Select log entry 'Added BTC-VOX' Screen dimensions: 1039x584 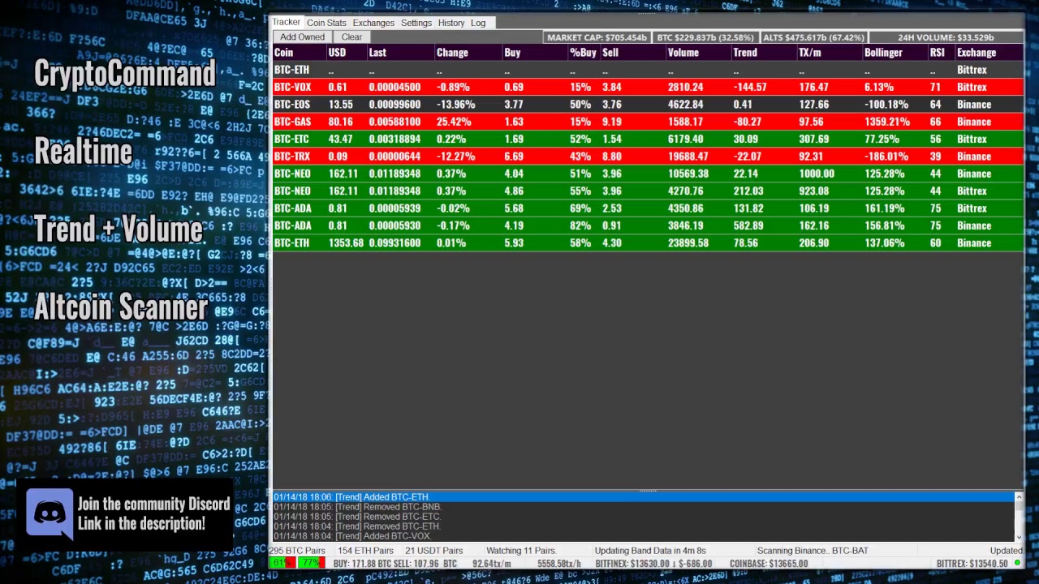[x=643, y=536]
